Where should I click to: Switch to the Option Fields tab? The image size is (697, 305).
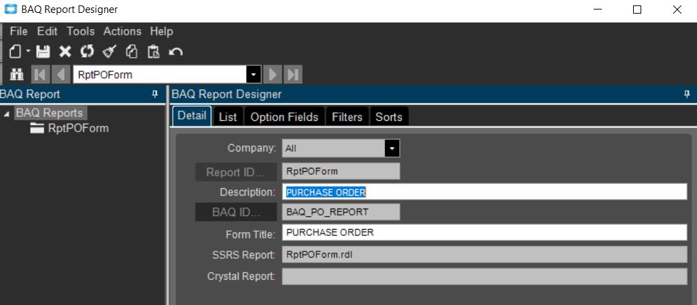(284, 118)
